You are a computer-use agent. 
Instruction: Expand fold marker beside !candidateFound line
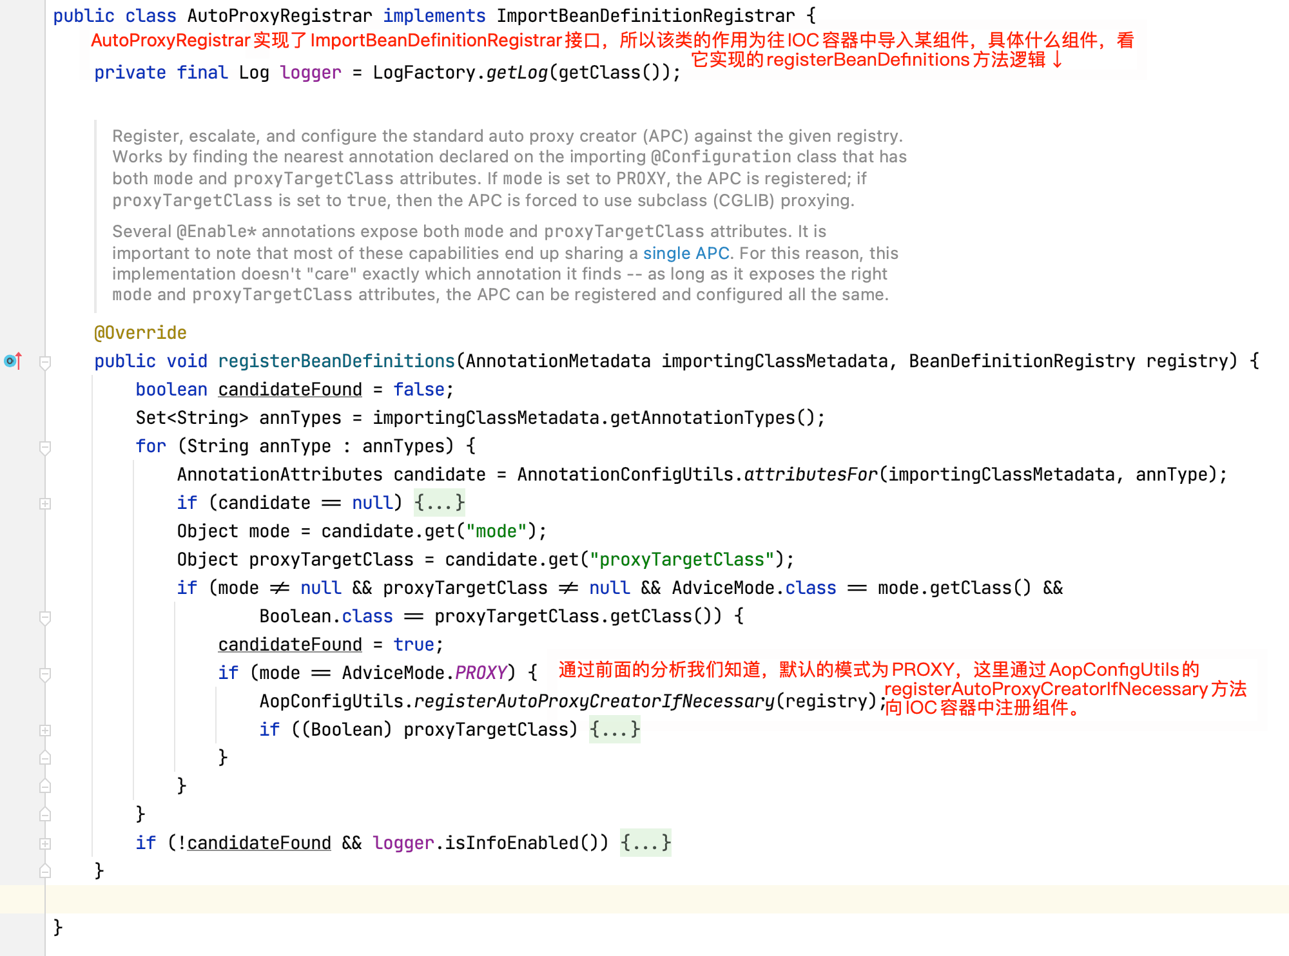45,844
